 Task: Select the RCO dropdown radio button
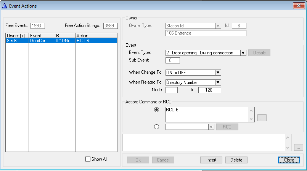tap(156, 127)
